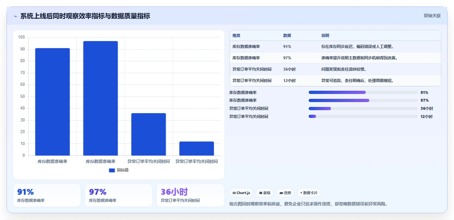Click the 12小时 value beside its progress bar

(x=427, y=117)
